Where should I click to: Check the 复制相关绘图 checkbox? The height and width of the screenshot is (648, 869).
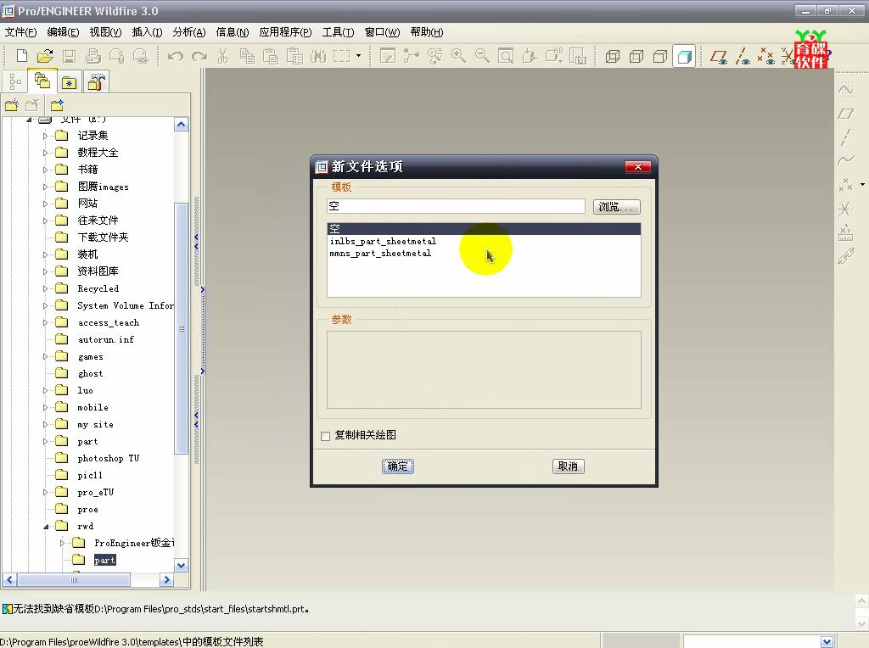325,436
